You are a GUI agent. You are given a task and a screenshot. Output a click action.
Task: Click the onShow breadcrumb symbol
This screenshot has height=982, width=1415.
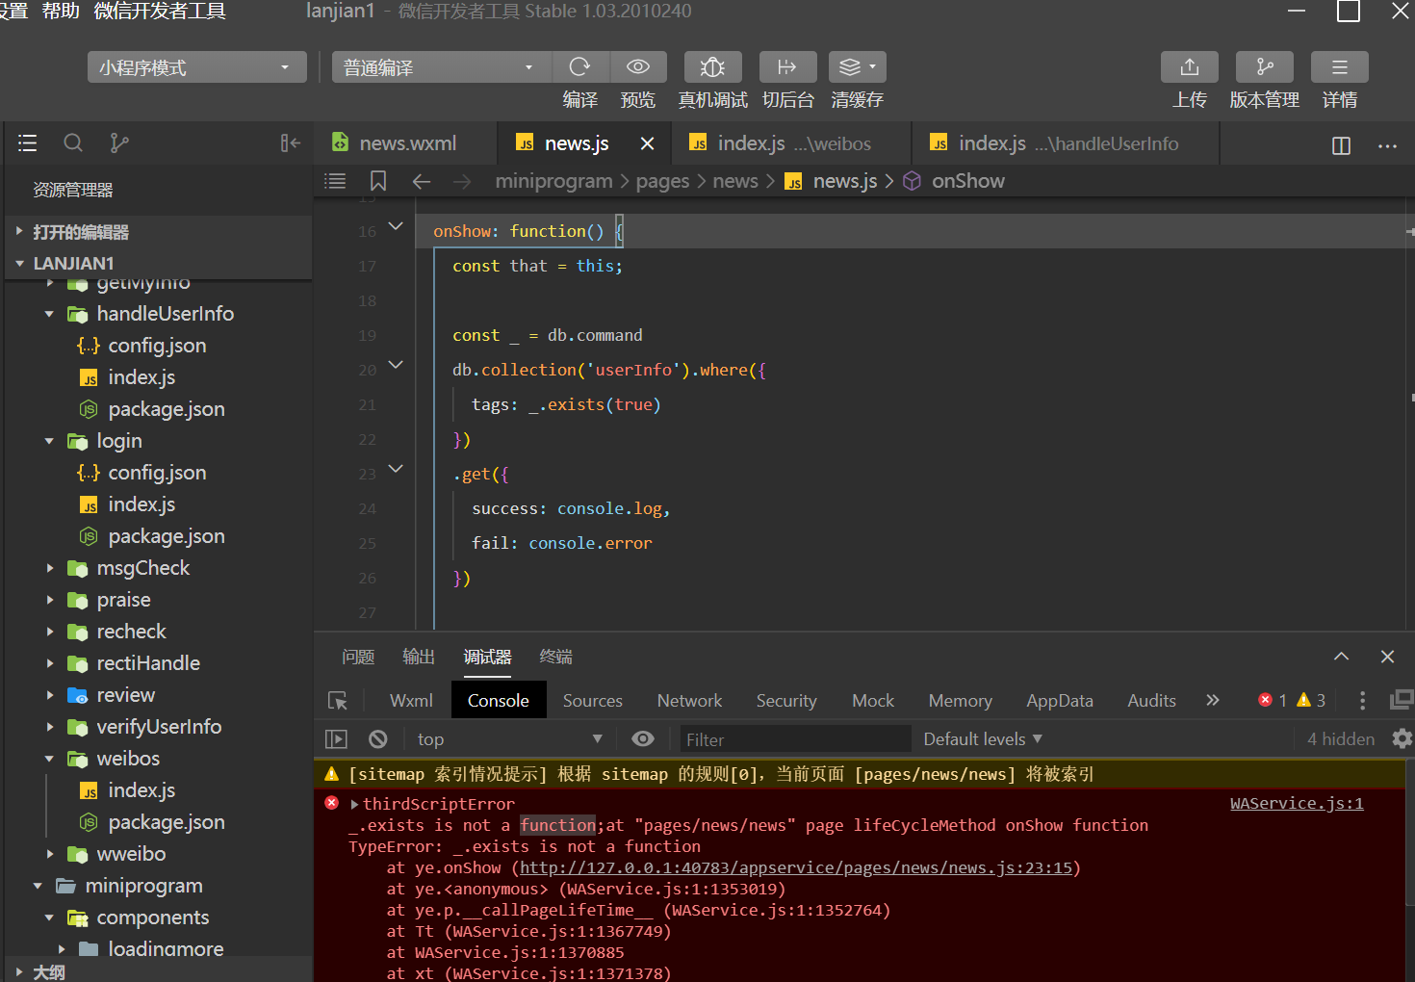pyautogui.click(x=967, y=181)
